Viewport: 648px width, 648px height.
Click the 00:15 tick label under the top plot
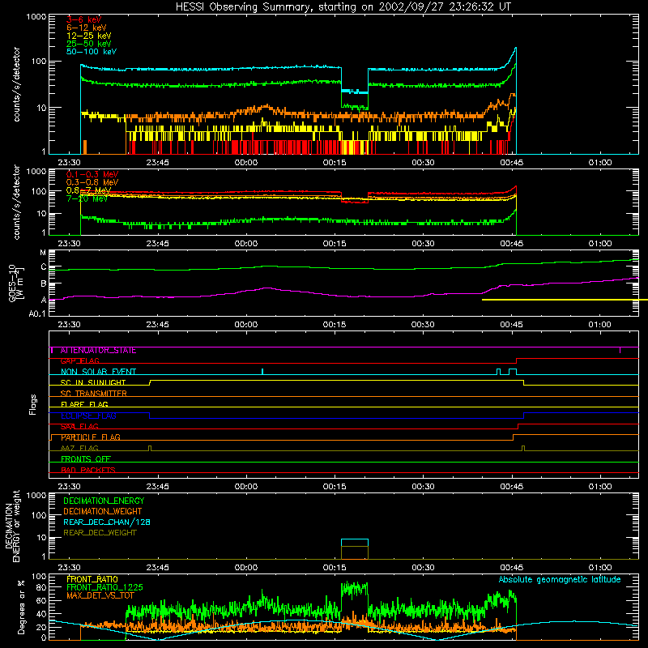pos(335,163)
